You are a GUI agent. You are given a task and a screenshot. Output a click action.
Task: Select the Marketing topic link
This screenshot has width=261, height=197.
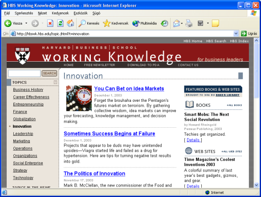(21, 141)
